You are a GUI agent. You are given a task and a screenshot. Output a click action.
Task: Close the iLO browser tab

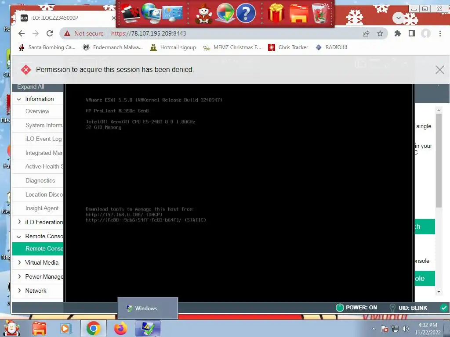(x=114, y=18)
